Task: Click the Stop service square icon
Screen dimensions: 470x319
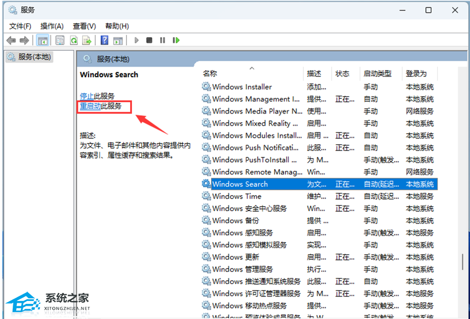Action: (x=149, y=40)
